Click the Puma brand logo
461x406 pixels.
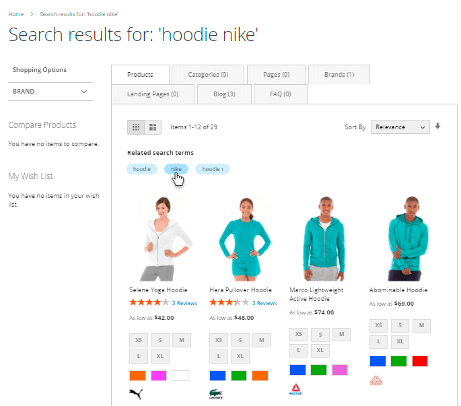[136, 394]
